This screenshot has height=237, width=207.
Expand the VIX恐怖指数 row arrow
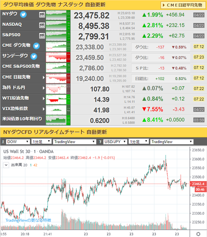pyautogui.click(x=44, y=109)
